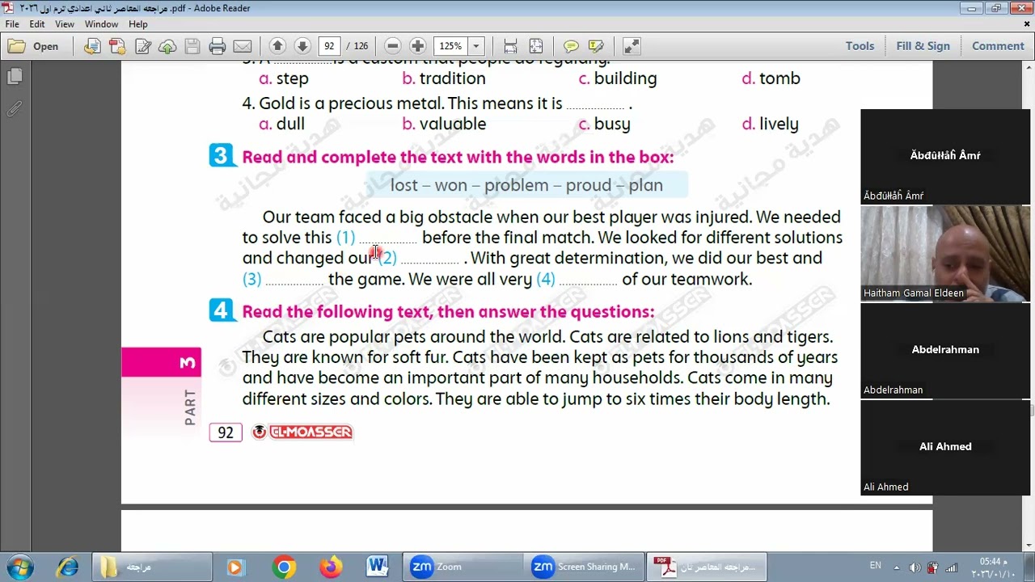The width and height of the screenshot is (1035, 582).
Task: Open the Comment pane
Action: click(x=998, y=46)
